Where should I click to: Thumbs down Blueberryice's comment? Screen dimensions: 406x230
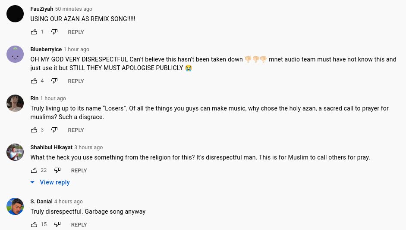click(x=54, y=81)
